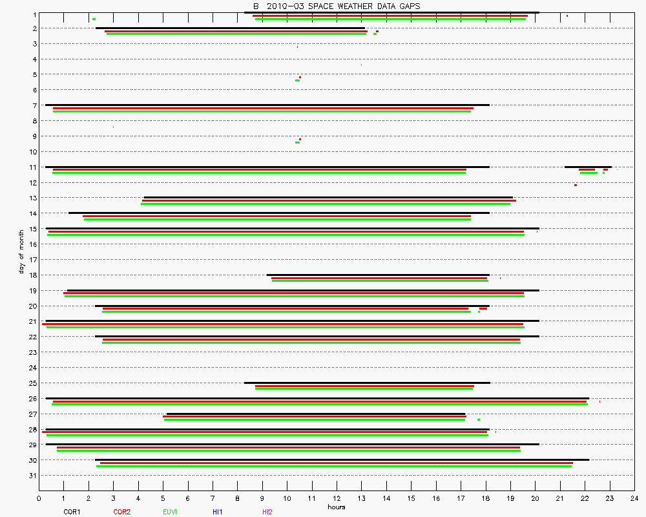
Task: Click the small green marker on day 1 near hour 2
Action: (x=94, y=19)
